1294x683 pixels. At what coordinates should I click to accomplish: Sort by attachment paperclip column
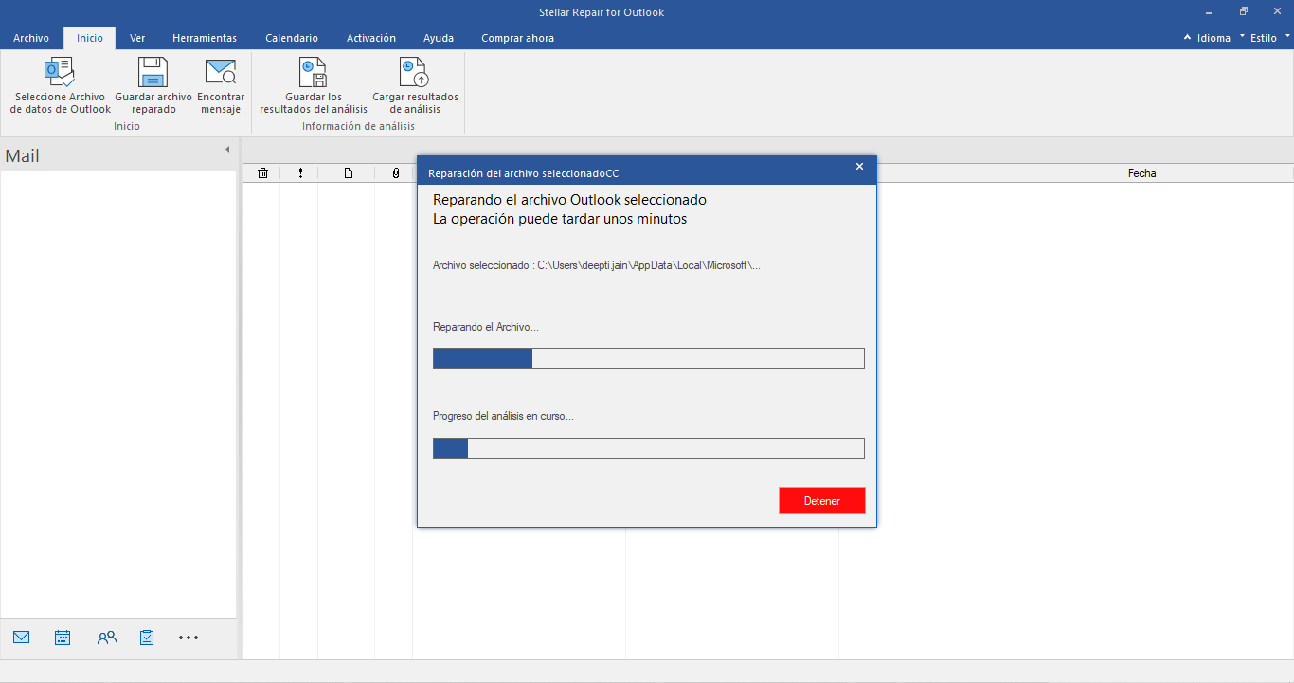click(395, 173)
